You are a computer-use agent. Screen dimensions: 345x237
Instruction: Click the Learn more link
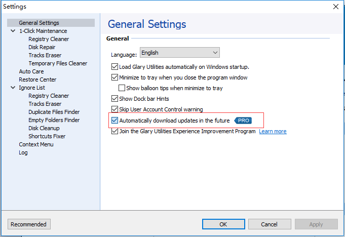click(x=273, y=131)
